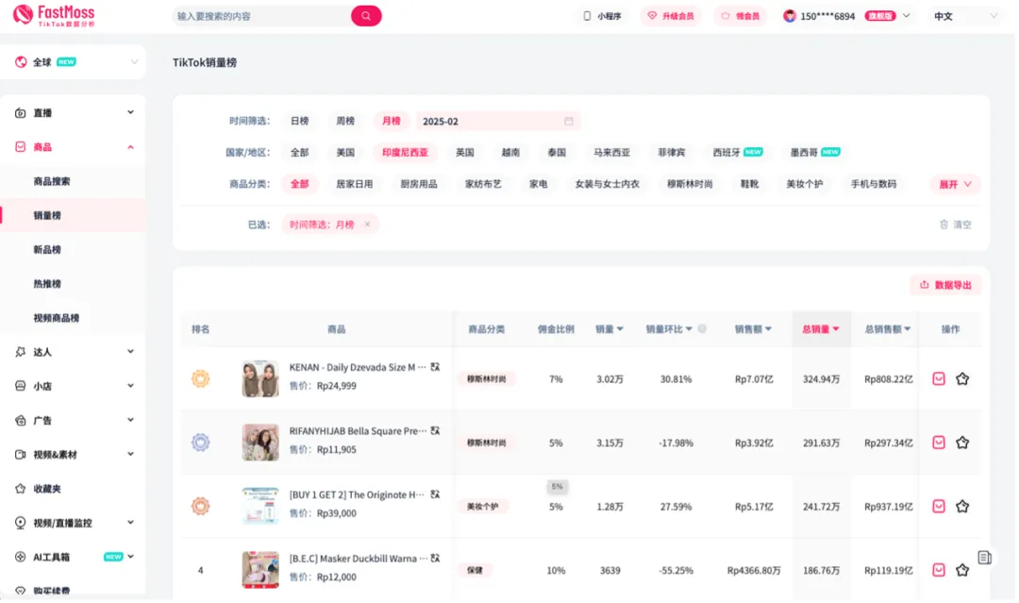Click the 2025-02 month date field
1019x603 pixels.
coord(499,122)
